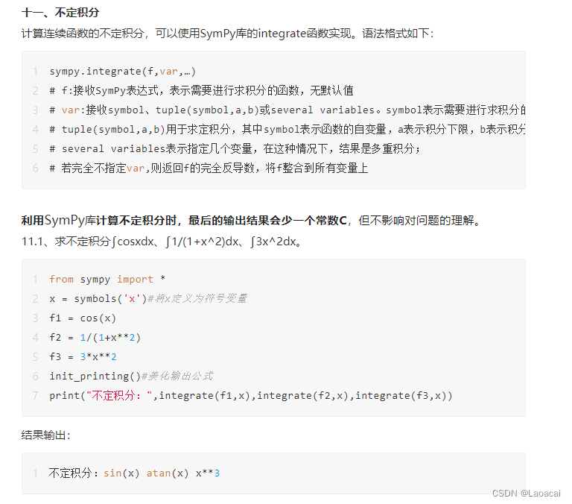Click the init_printing() code line
The height and width of the screenshot is (504, 572).
[131, 377]
